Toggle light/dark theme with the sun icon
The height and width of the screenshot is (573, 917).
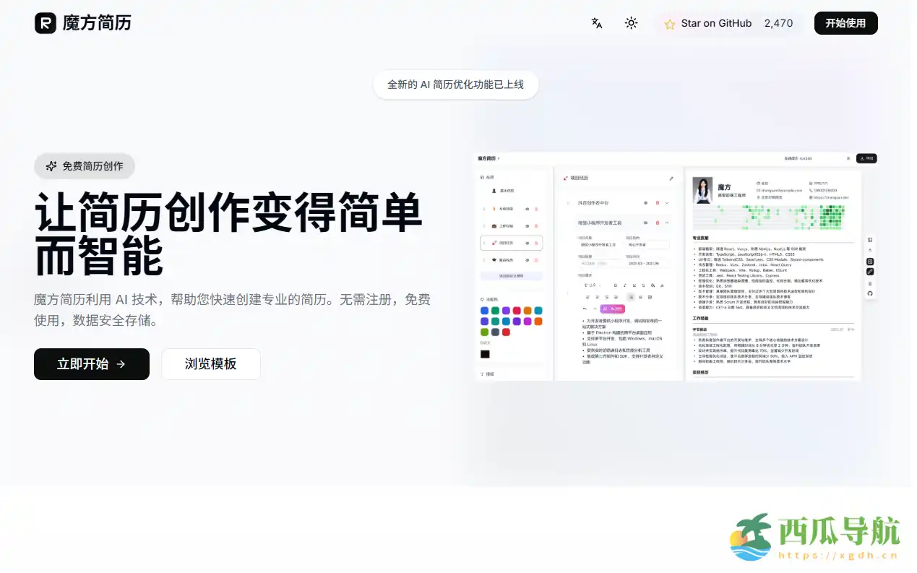pyautogui.click(x=631, y=23)
